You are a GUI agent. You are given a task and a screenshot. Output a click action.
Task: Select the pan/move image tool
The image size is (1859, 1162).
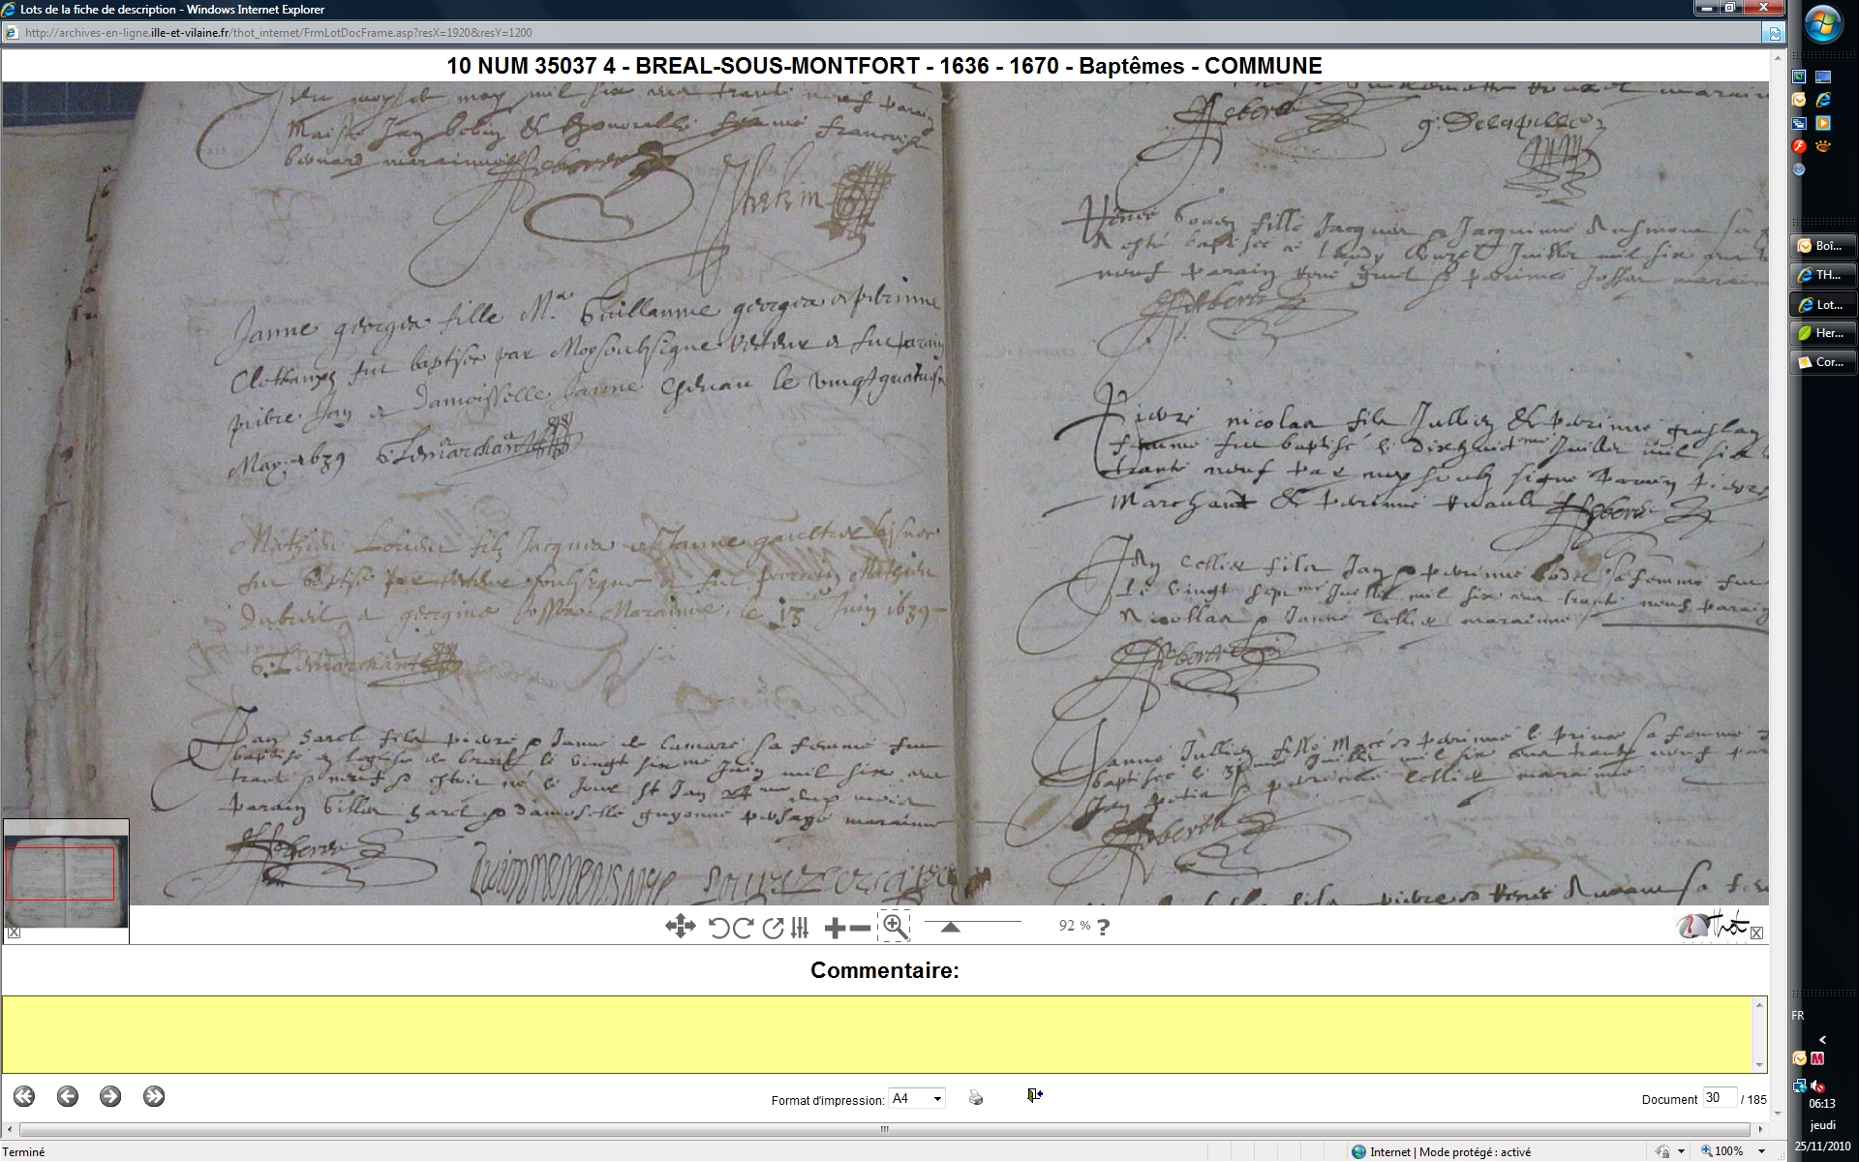point(680,927)
